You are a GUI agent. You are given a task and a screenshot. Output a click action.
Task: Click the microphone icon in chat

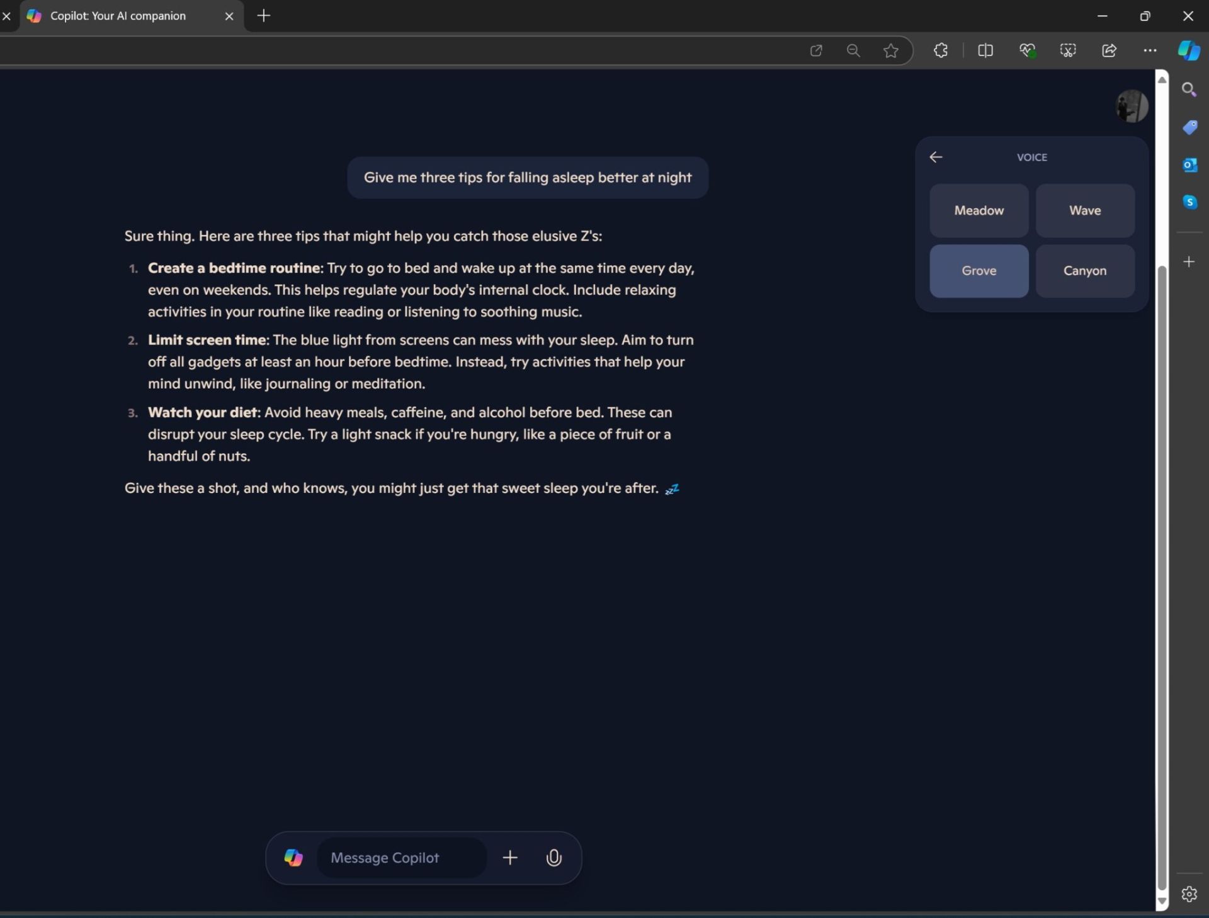(553, 858)
